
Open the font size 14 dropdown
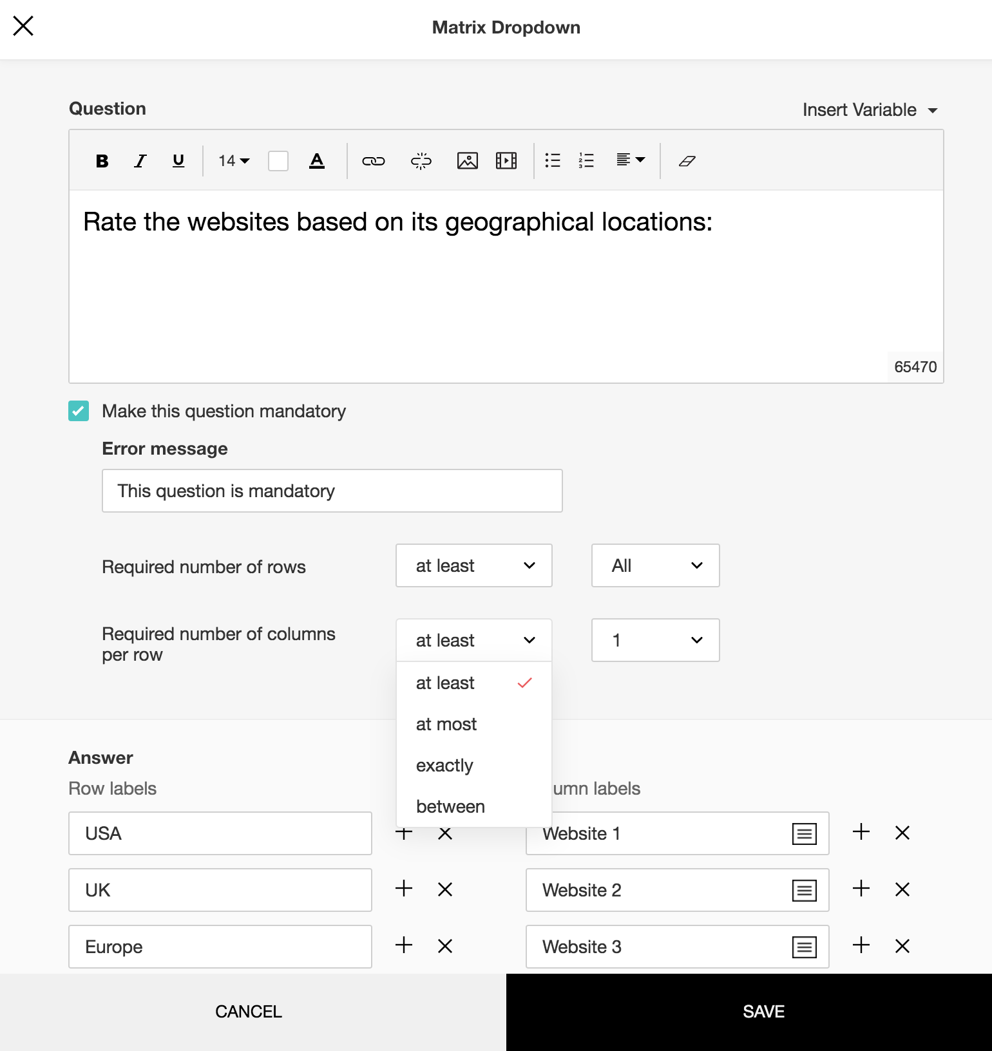click(234, 161)
